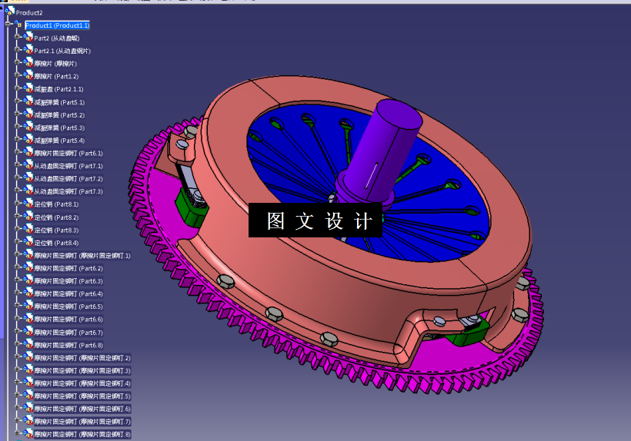Select the 减振弹簧 (Part5.3) text label

[59, 128]
